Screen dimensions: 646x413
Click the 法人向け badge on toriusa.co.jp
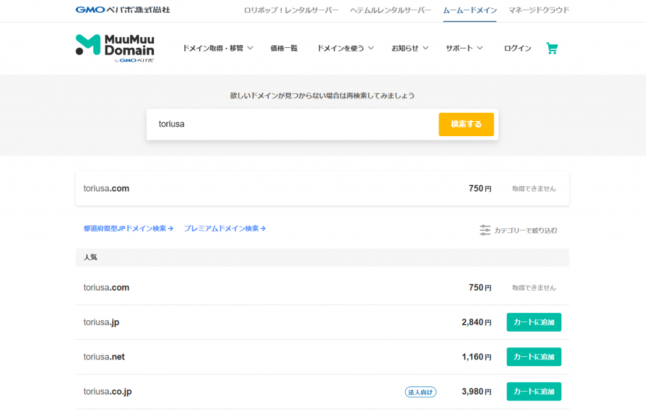[x=420, y=392]
